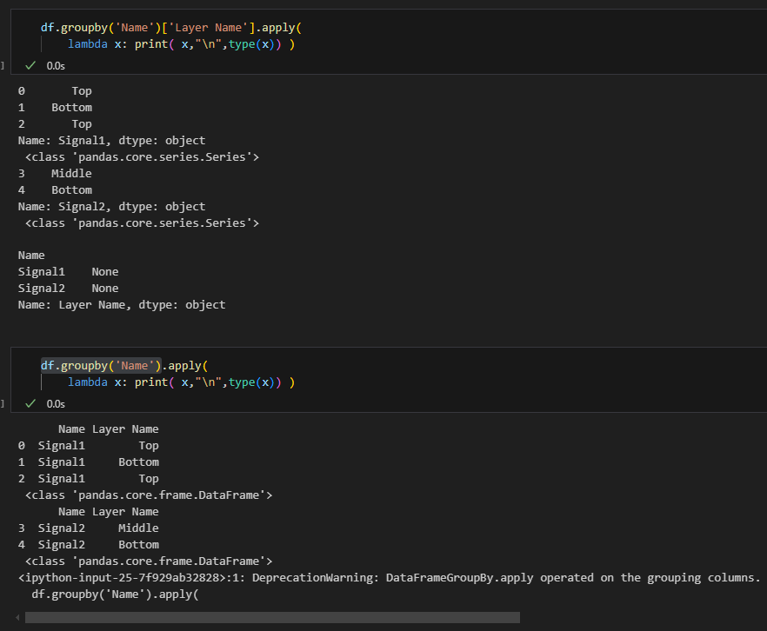The height and width of the screenshot is (631, 767).
Task: Click DeprecationWarning message line
Action: pyautogui.click(x=390, y=578)
